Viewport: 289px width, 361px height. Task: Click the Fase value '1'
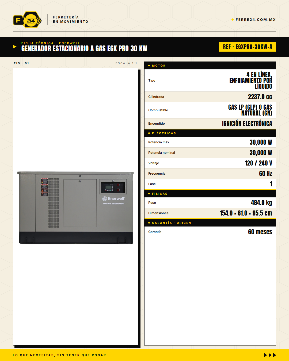[271, 184]
